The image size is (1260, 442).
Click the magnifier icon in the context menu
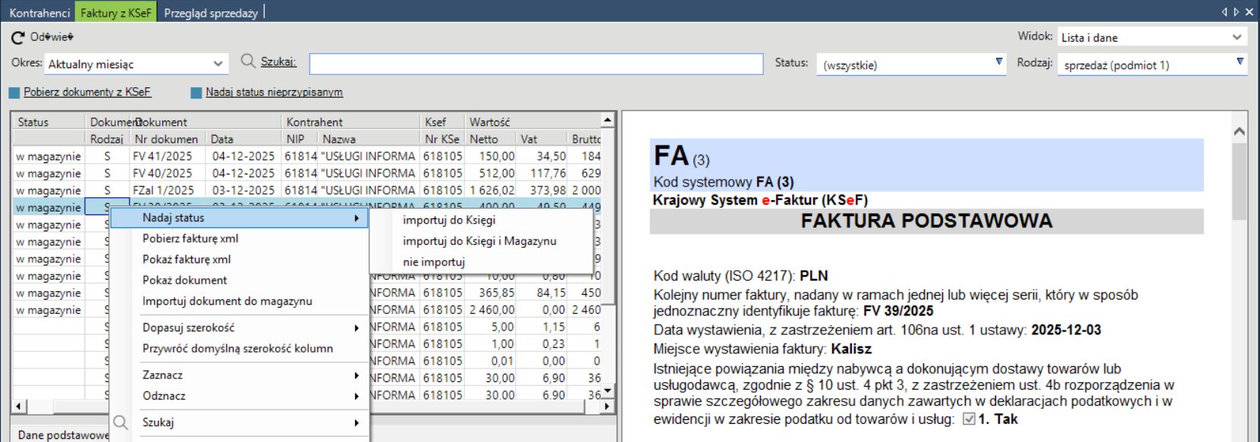121,422
